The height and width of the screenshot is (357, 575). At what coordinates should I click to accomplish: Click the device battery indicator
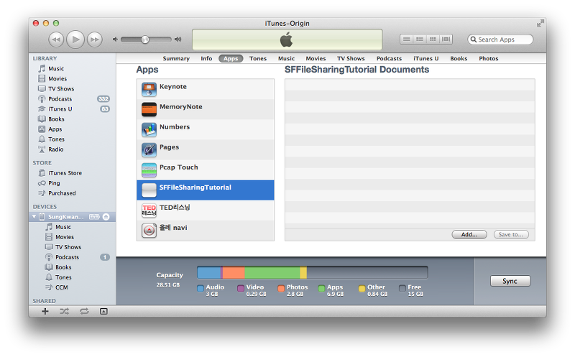[94, 217]
